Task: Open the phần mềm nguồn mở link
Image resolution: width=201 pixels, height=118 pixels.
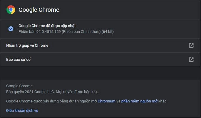Action: tap(139, 101)
